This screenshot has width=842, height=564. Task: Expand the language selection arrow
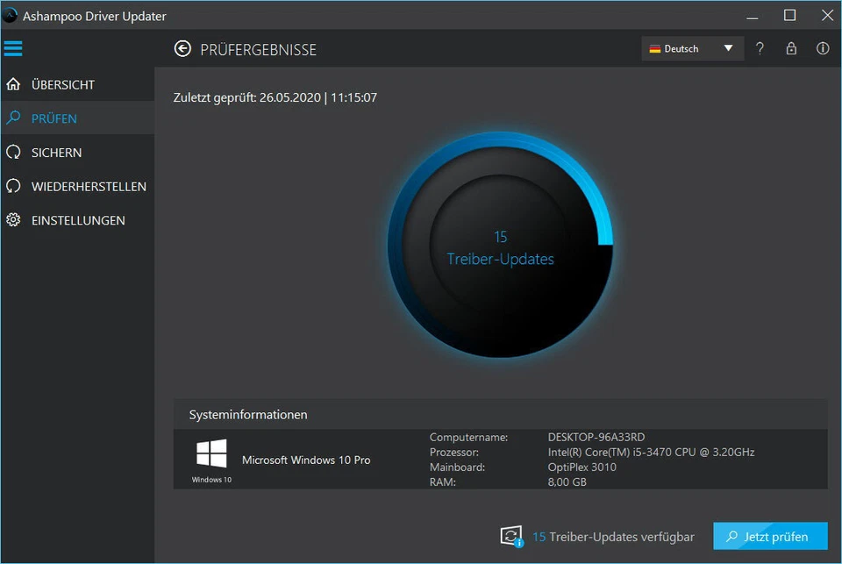pyautogui.click(x=728, y=49)
